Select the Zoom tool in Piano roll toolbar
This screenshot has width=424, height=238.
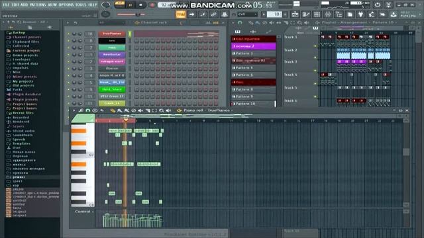pyautogui.click(x=162, y=110)
